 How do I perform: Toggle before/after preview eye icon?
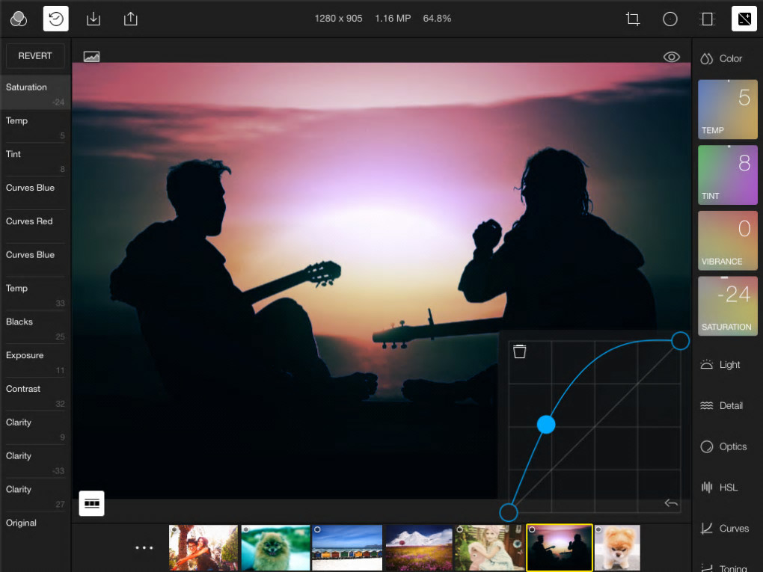(x=672, y=57)
